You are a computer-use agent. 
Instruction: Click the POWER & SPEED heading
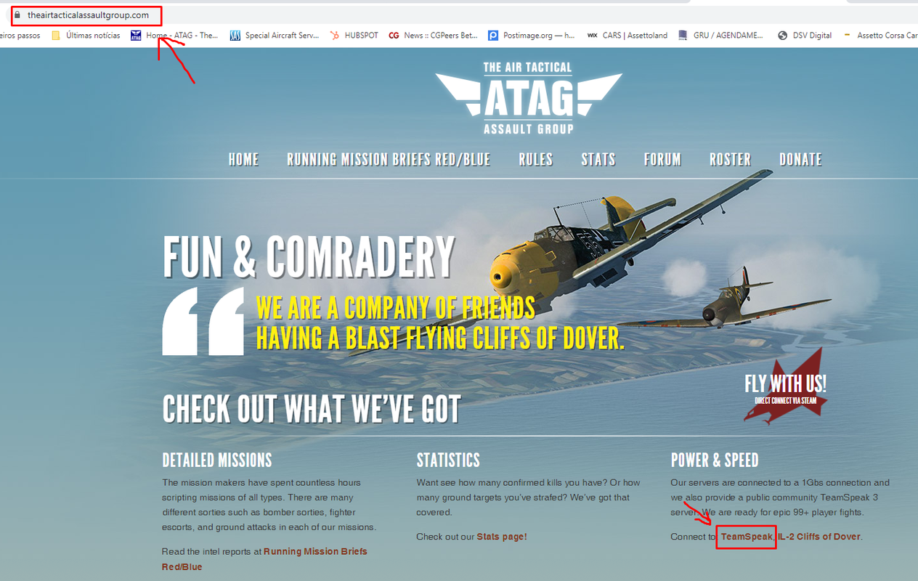(715, 460)
